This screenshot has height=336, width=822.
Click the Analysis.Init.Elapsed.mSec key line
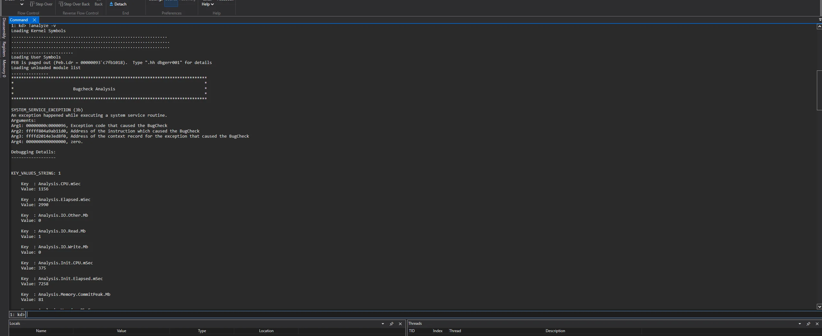click(62, 279)
